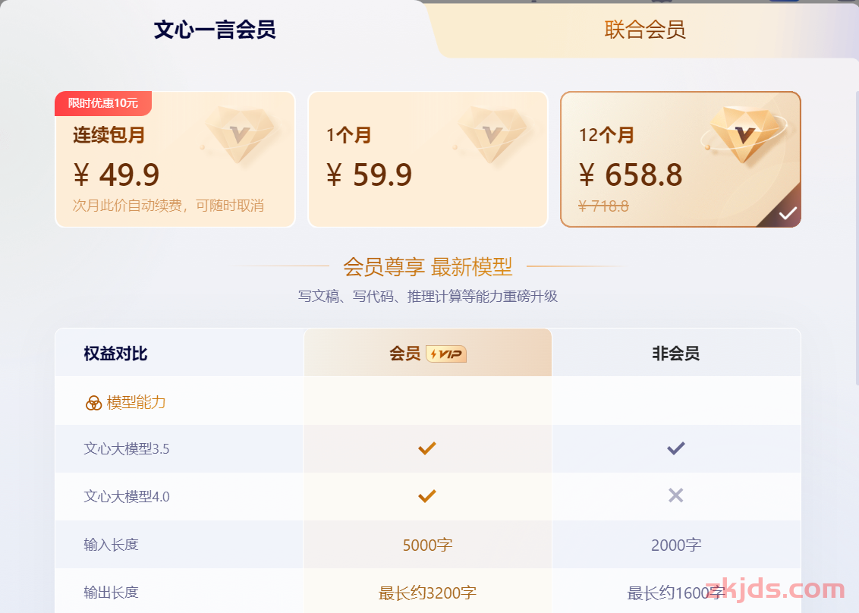Screen dimensions: 859x613
Task: Click the orange check for 文心大模型3.5 member
Action: coord(426,448)
